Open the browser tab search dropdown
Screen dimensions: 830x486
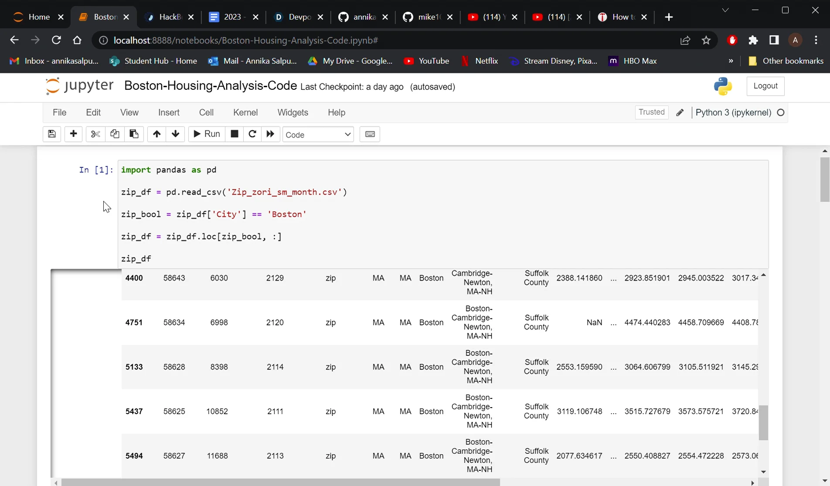(x=725, y=10)
